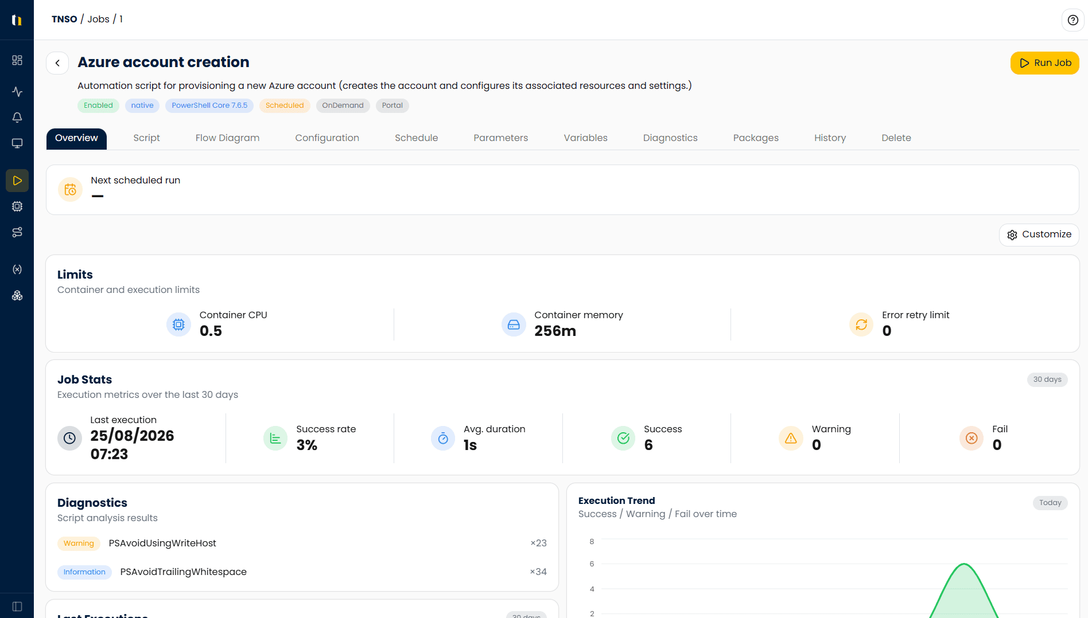This screenshot has width=1088, height=618.
Task: Click the Last execution clock icon
Action: 69,438
